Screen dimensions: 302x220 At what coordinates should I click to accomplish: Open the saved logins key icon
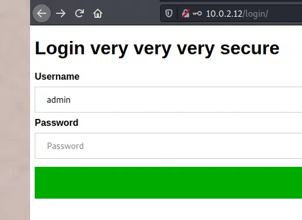pos(197,13)
